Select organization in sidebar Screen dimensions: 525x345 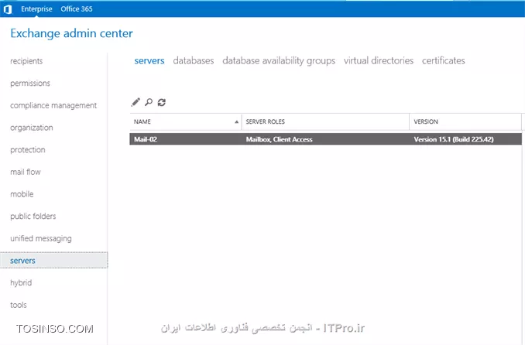pos(32,128)
